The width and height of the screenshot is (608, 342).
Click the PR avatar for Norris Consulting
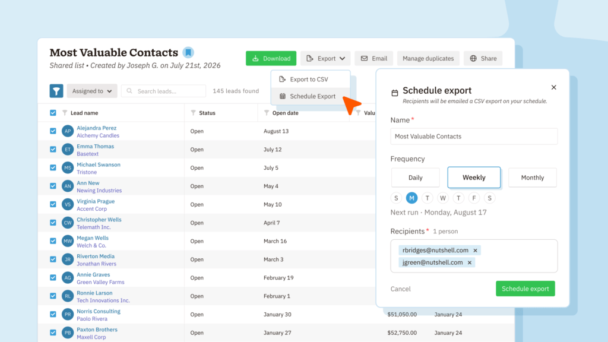pos(68,315)
